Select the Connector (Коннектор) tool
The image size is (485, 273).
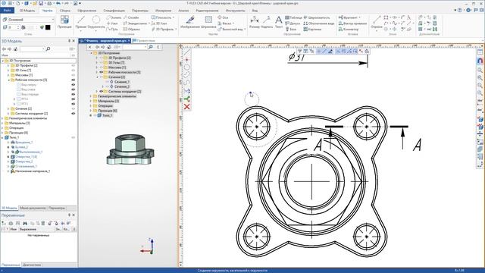[349, 29]
